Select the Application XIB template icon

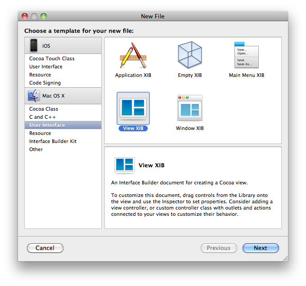(133, 55)
